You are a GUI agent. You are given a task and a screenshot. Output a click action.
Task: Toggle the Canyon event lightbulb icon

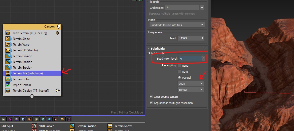click(x=59, y=26)
